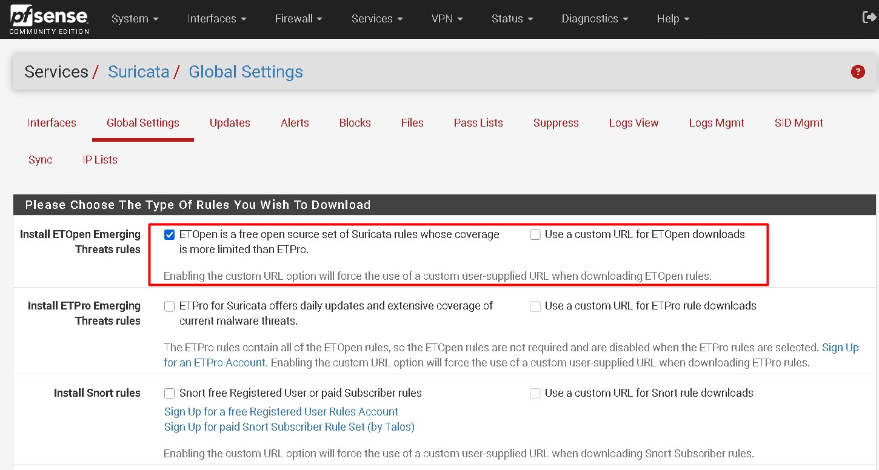
Task: Open the IP Lists tab
Action: [x=100, y=159]
